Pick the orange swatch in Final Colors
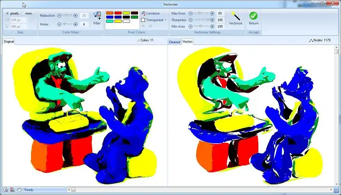 110,13
